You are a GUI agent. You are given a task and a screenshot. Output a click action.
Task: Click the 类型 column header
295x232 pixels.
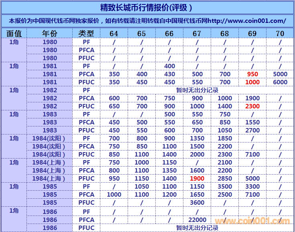(x=86, y=34)
